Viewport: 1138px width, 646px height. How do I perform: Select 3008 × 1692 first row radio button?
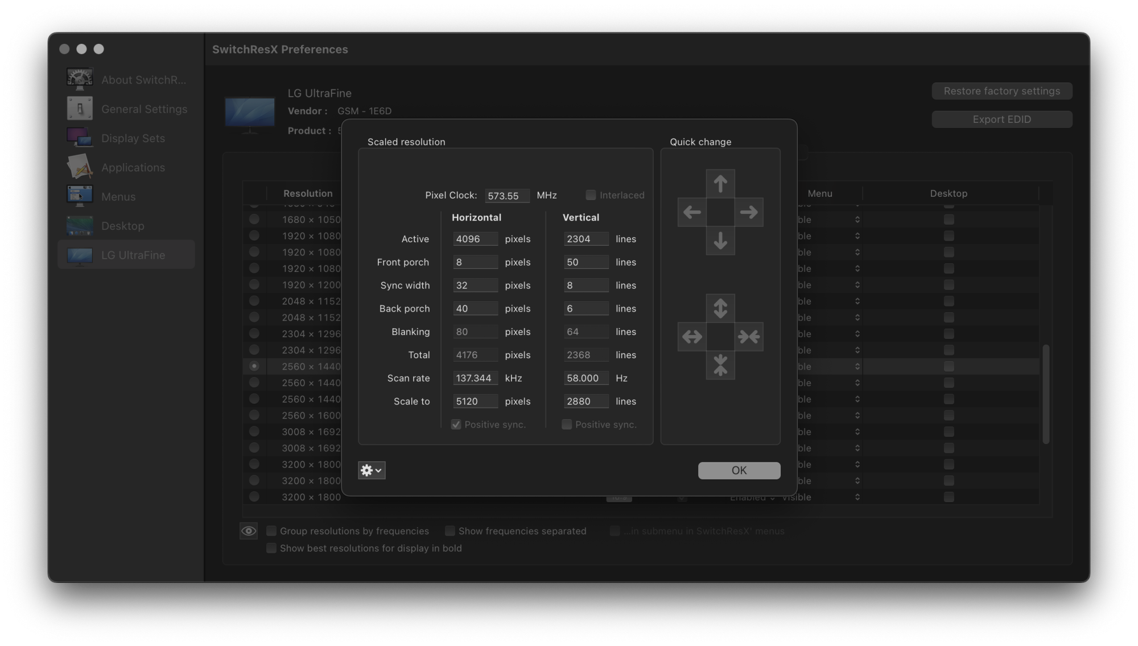coord(254,432)
